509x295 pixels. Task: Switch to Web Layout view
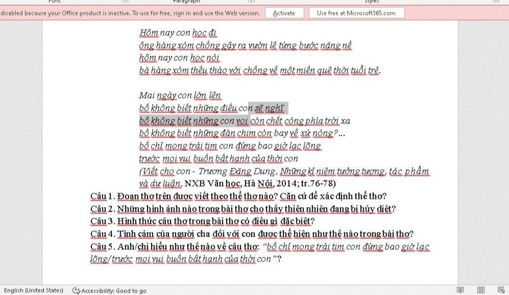coord(501,290)
